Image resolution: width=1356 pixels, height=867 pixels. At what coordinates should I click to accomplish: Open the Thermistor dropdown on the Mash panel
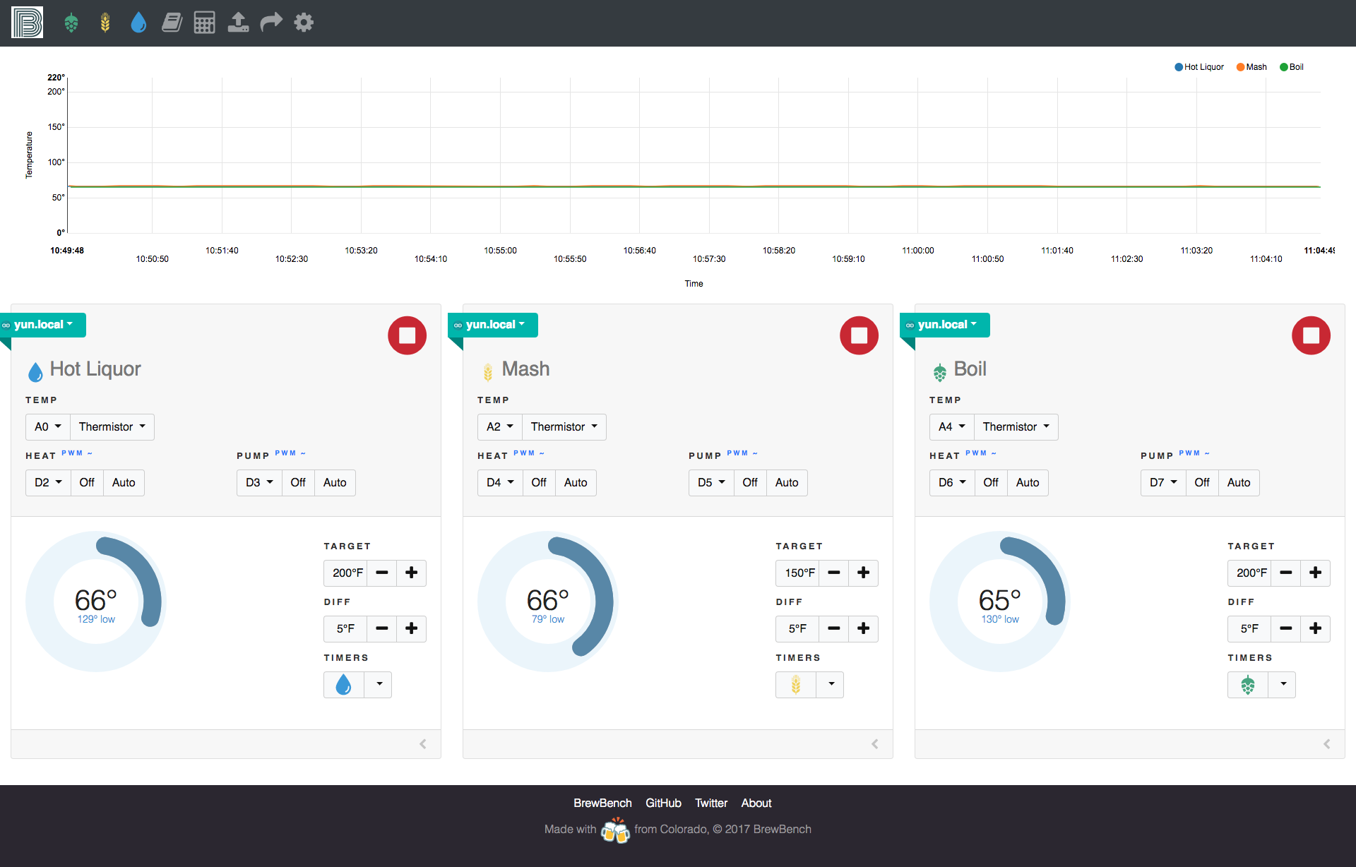[564, 426]
